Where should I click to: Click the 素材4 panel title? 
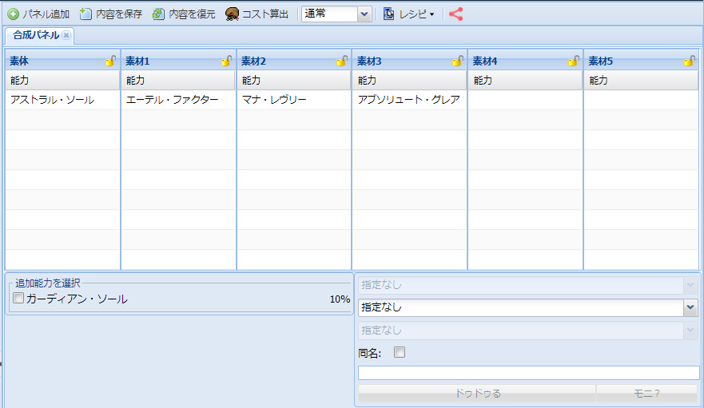point(485,61)
